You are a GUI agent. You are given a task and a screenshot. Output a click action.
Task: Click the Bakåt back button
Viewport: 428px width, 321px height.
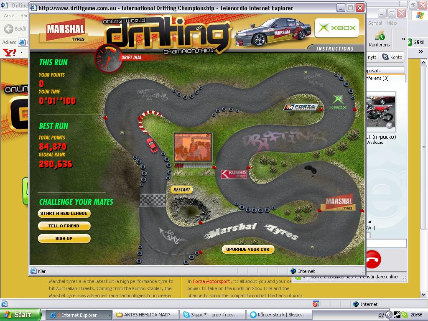[16, 29]
